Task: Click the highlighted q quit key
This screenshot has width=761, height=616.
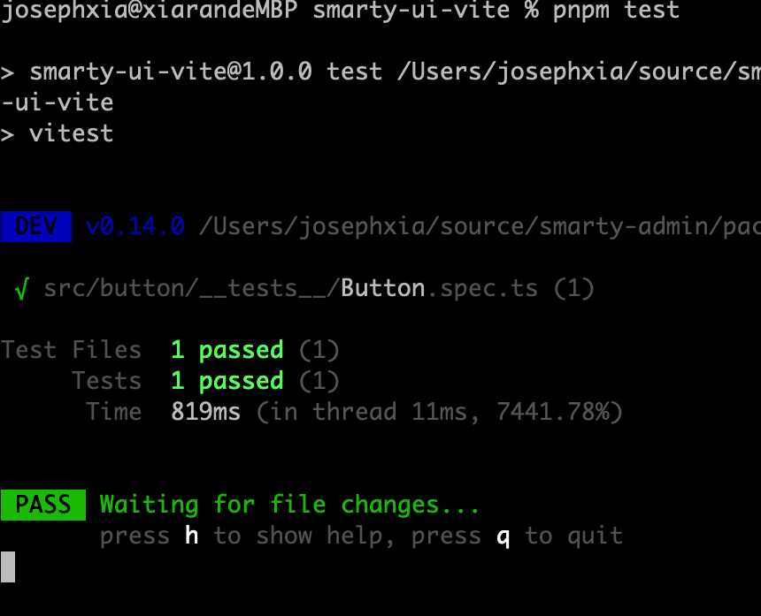Action: coord(503,536)
